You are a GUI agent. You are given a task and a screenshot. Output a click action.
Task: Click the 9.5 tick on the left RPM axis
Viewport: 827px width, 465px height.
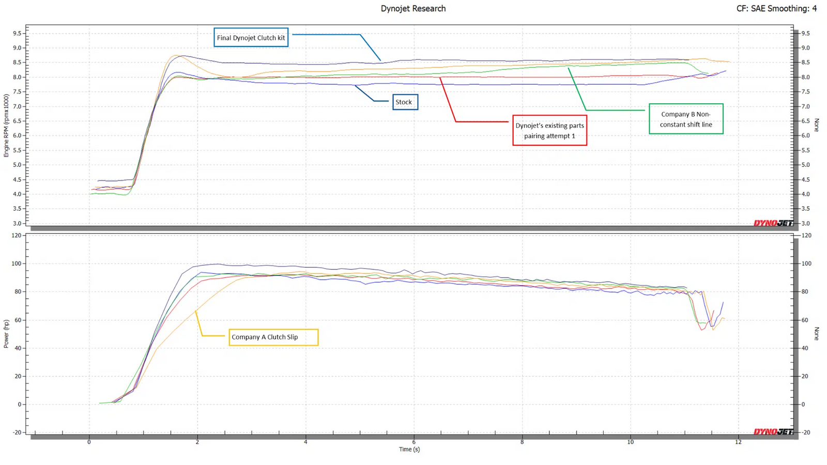click(x=17, y=34)
